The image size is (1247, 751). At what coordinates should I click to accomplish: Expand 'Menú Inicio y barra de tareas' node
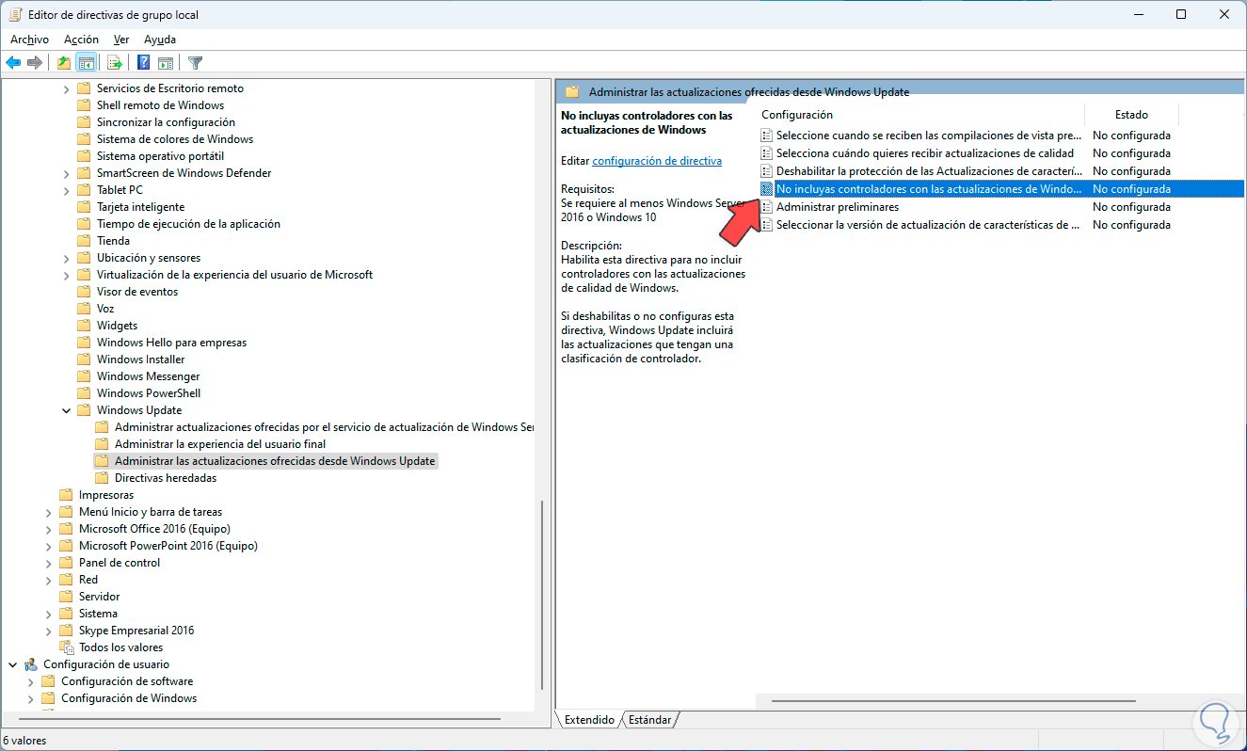point(49,512)
